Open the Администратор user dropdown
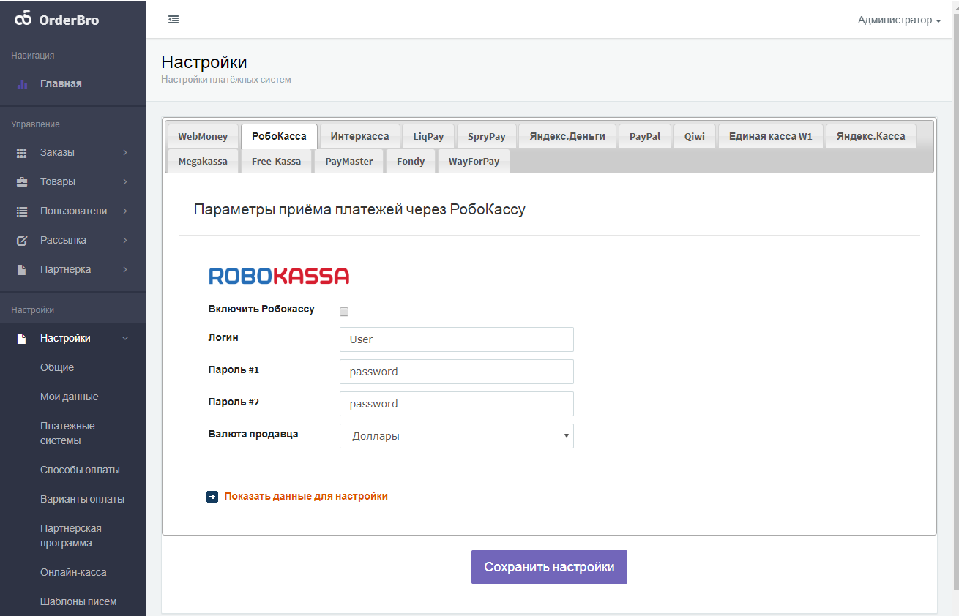Image resolution: width=959 pixels, height=616 pixels. coord(899,20)
